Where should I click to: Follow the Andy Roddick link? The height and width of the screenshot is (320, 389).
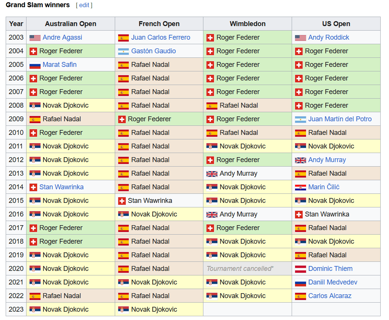point(328,37)
